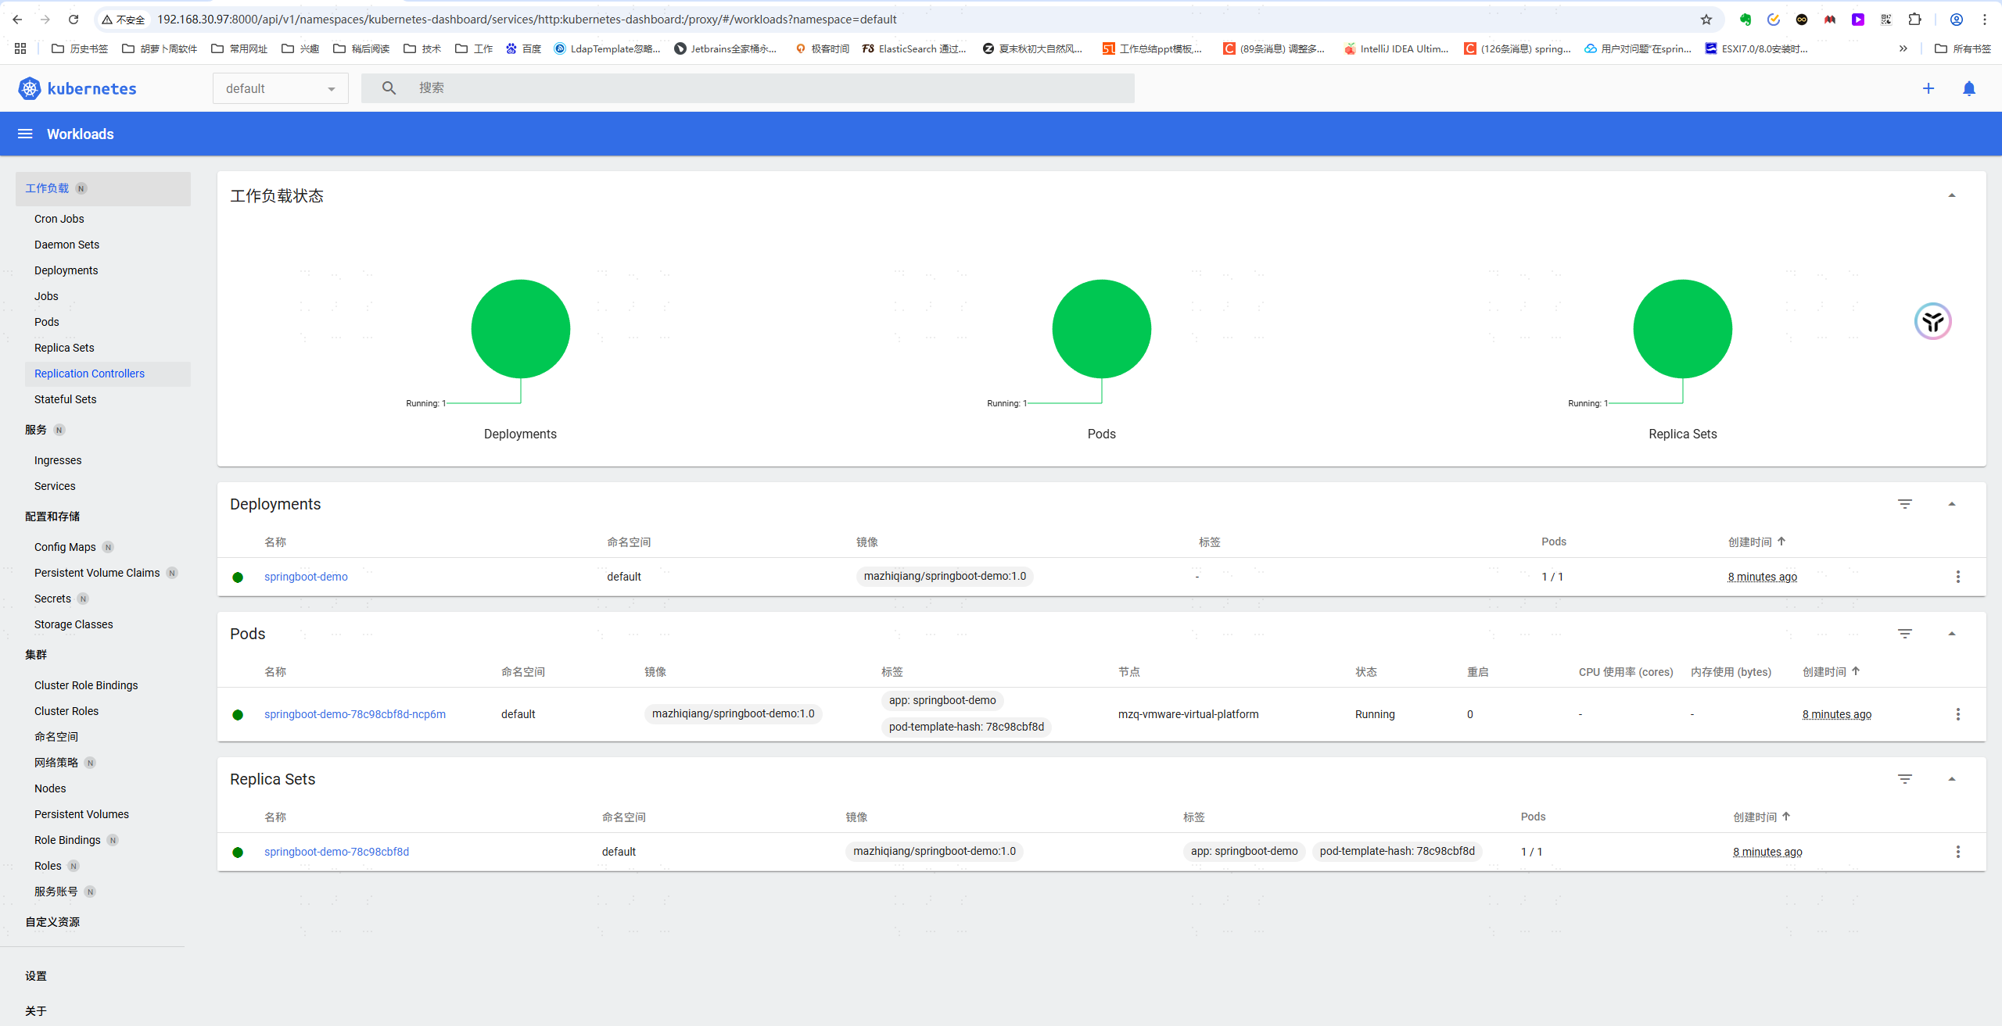Focus the 搜索 search field
This screenshot has height=1026, width=2002.
766,88
